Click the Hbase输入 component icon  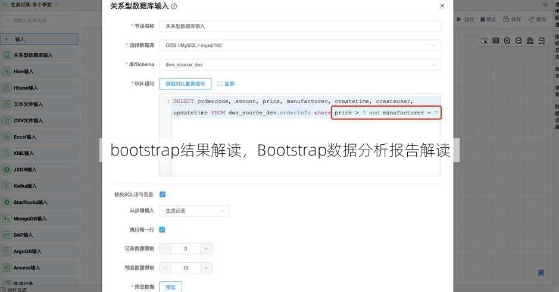point(7,88)
